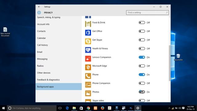Click the Lenovo Companion red icon
The height and width of the screenshot is (111, 197).
pyautogui.click(x=88, y=59)
